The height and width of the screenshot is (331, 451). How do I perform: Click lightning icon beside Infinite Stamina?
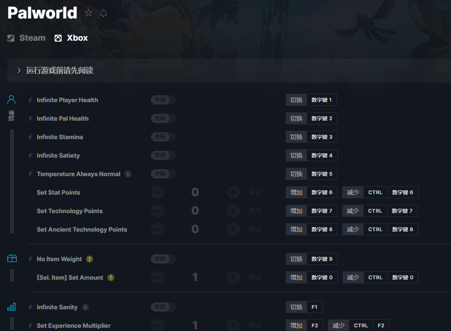click(31, 137)
